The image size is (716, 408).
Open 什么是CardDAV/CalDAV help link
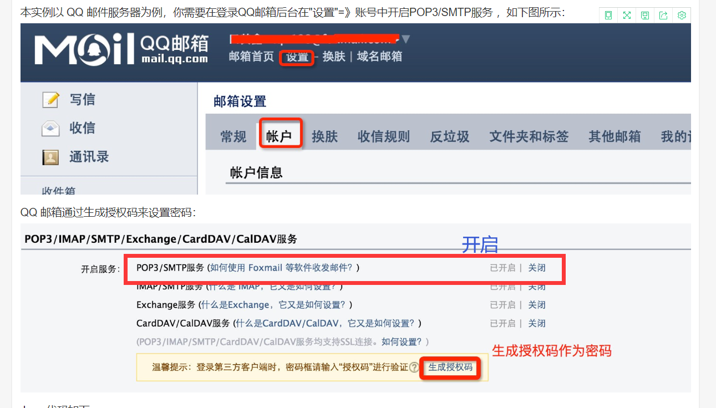click(x=326, y=323)
